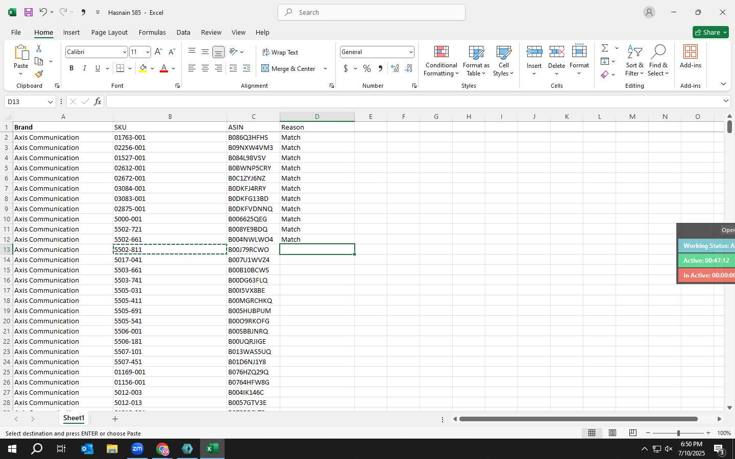Image resolution: width=735 pixels, height=459 pixels.
Task: Apply Comma Style icon
Action: point(380,68)
